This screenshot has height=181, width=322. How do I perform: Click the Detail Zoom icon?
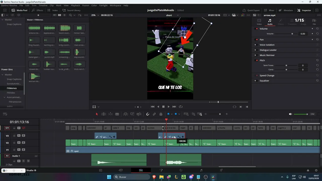coord(193,114)
